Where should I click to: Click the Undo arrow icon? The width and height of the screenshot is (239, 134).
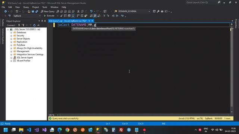[91, 12]
